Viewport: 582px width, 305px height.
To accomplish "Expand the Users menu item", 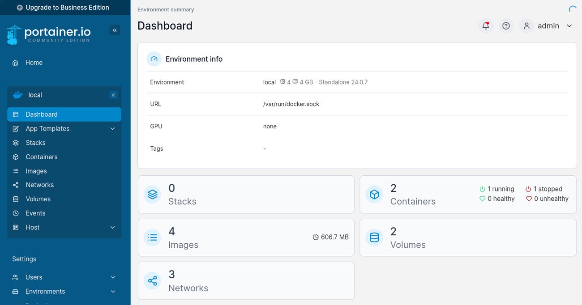I will click(x=34, y=277).
